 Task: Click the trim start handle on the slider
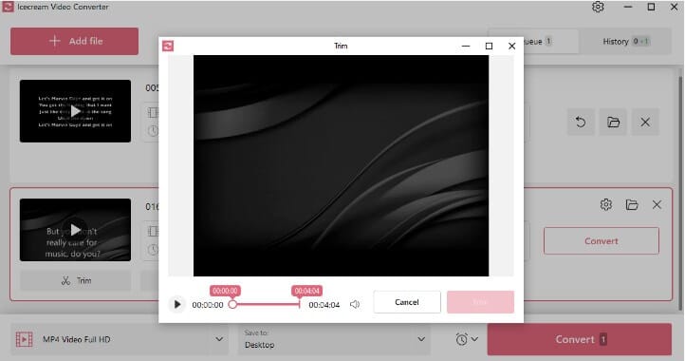click(232, 304)
